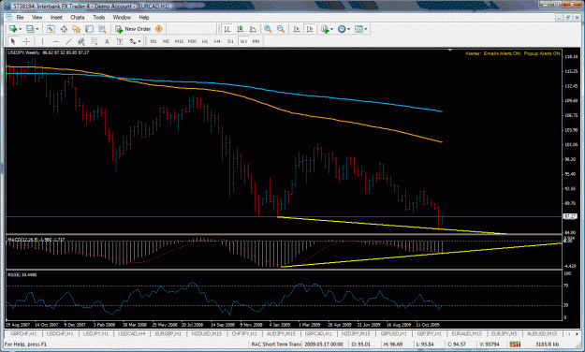Switch to MN monthly timeframe

[256, 41]
